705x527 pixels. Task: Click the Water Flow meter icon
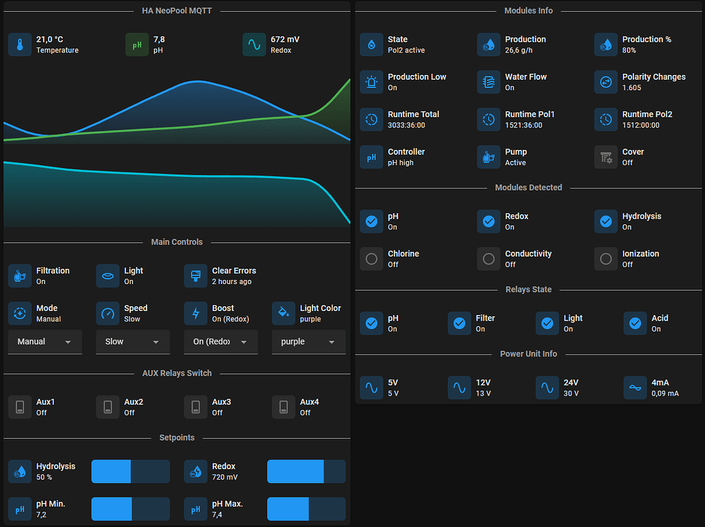489,82
